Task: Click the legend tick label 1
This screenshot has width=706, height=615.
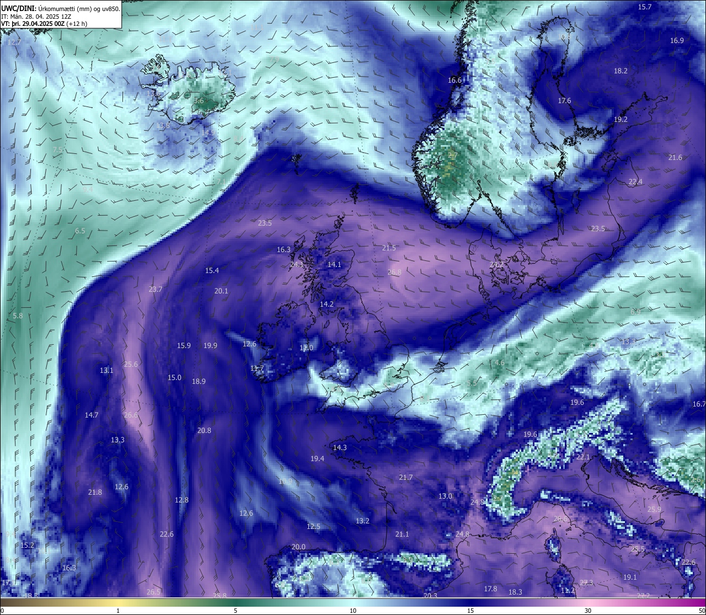Action: point(118,611)
